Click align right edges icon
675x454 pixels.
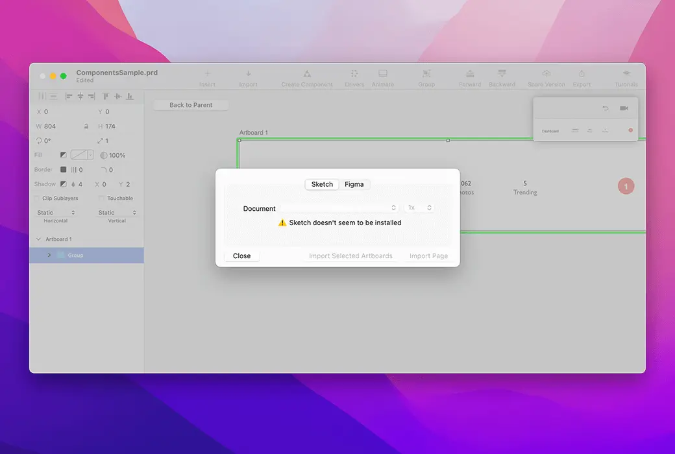click(x=92, y=96)
